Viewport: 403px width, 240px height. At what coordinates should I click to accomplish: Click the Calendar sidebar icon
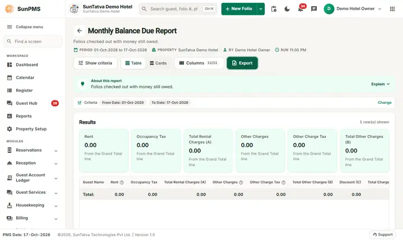[10, 78]
